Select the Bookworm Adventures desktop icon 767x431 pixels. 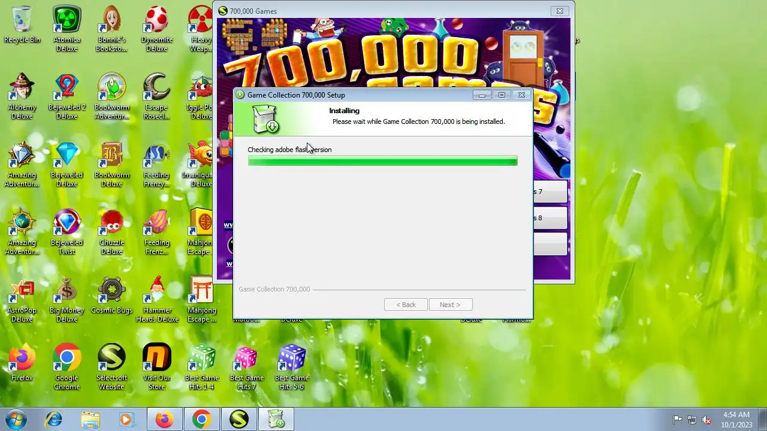click(x=111, y=96)
